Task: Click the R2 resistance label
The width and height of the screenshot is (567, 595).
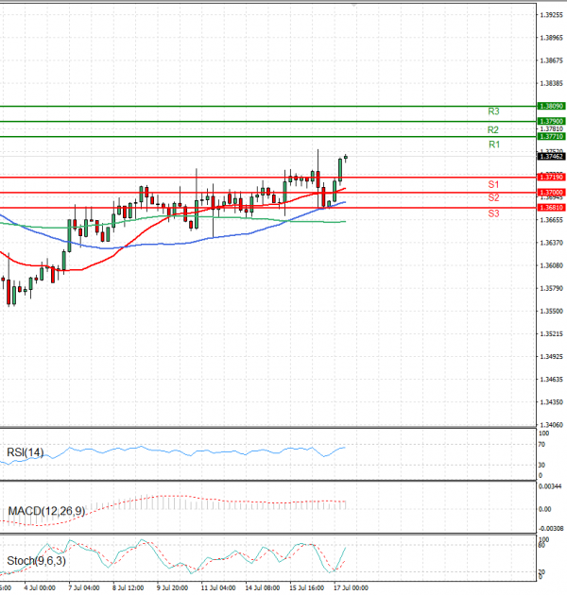Action: (492, 130)
